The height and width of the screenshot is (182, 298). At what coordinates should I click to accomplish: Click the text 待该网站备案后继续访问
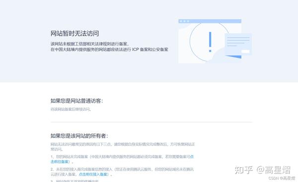(71, 109)
